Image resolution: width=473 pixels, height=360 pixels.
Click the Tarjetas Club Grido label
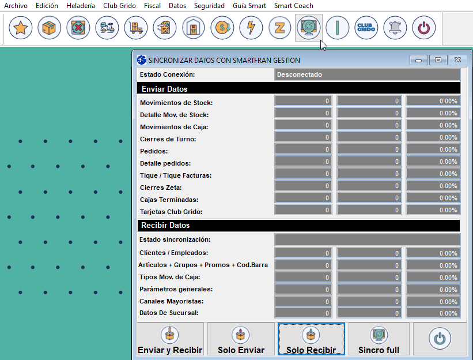[x=171, y=212]
